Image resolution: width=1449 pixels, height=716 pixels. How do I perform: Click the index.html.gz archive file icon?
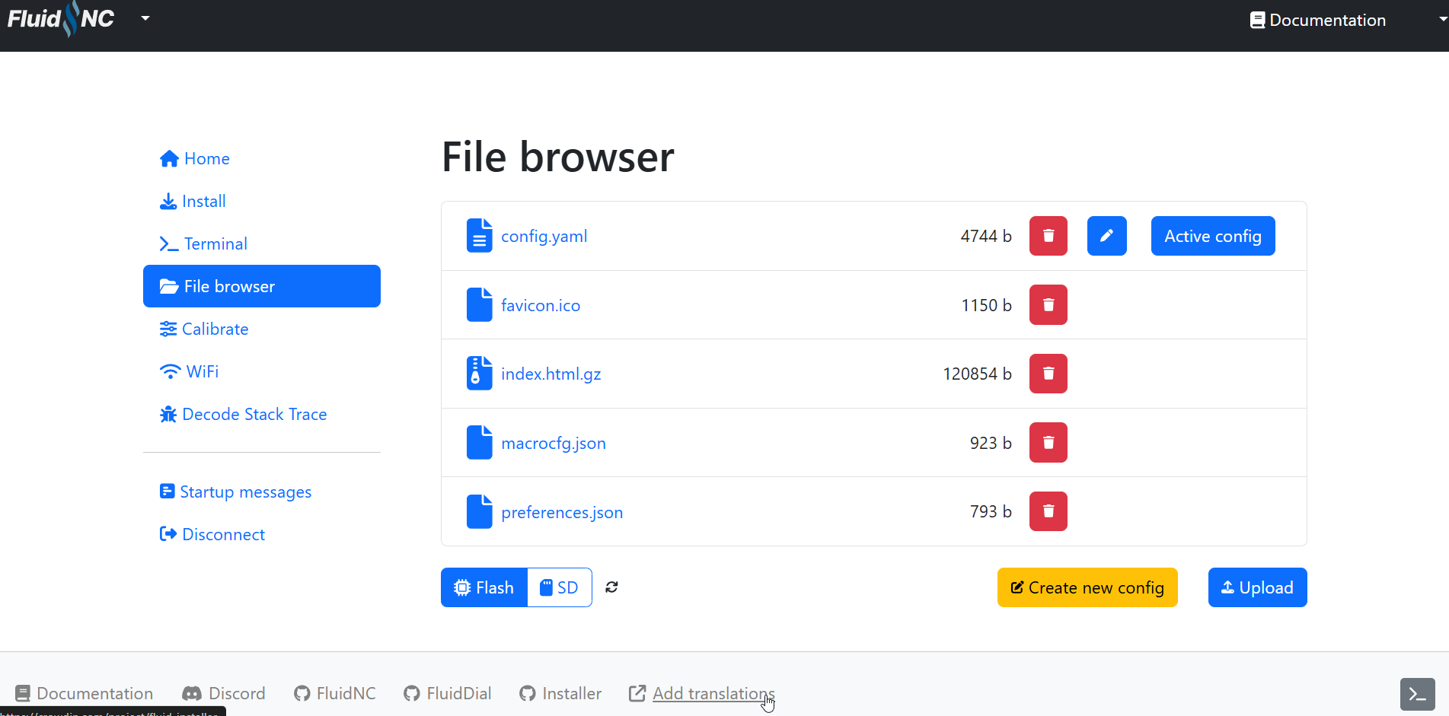[479, 374]
